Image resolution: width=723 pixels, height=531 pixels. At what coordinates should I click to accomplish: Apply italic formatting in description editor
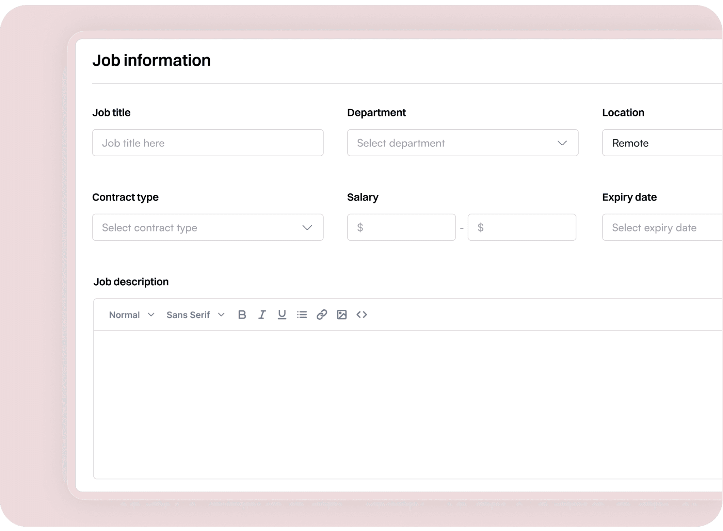coord(262,315)
